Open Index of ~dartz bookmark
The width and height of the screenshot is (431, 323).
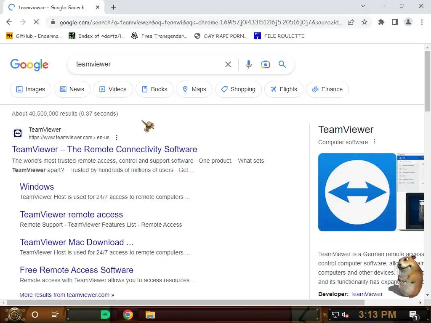[96, 36]
